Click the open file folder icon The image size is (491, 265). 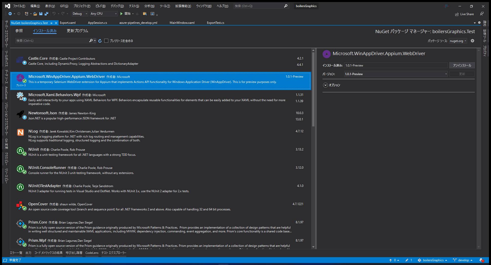(x=35, y=14)
